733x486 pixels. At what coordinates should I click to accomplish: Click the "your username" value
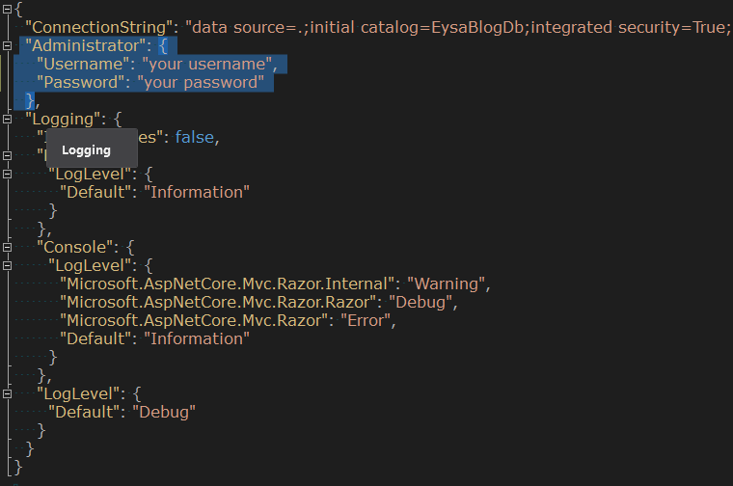(x=209, y=65)
